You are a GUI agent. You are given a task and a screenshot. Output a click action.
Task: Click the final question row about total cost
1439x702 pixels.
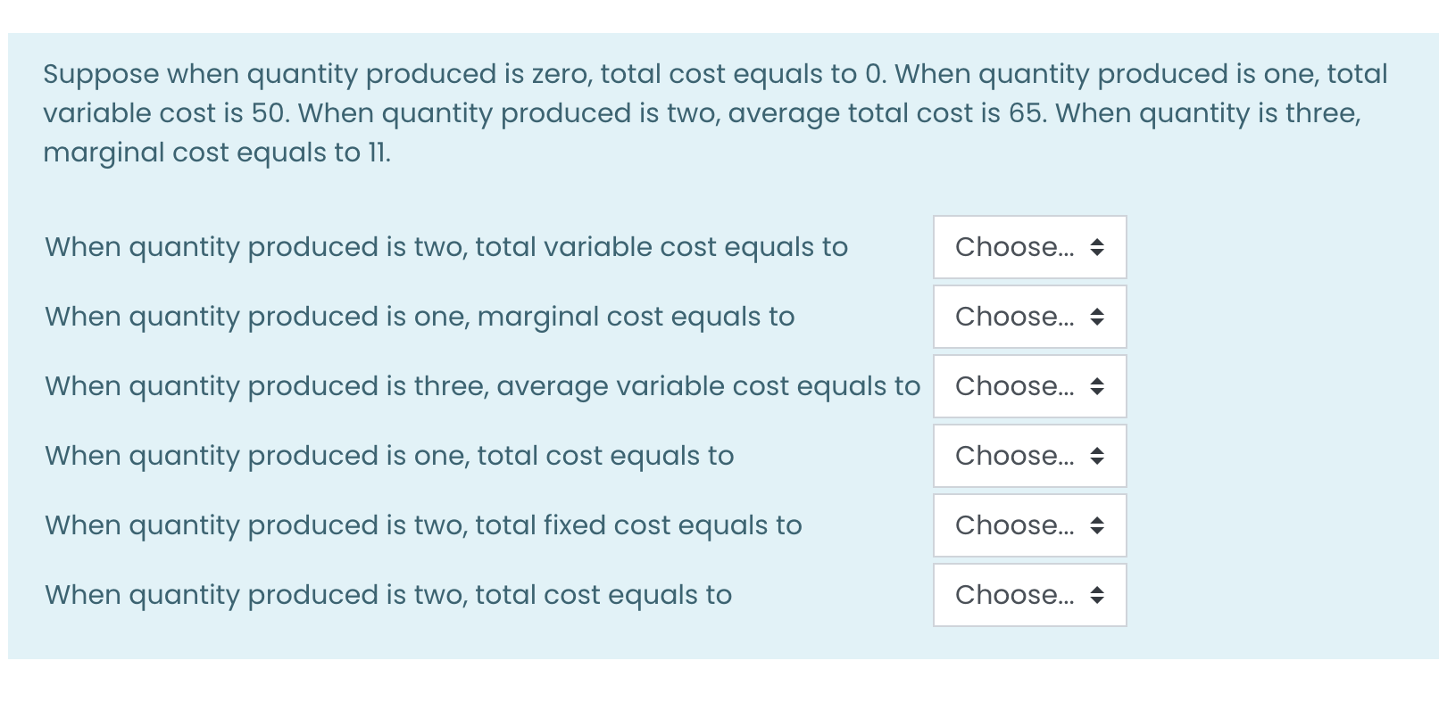388,595
